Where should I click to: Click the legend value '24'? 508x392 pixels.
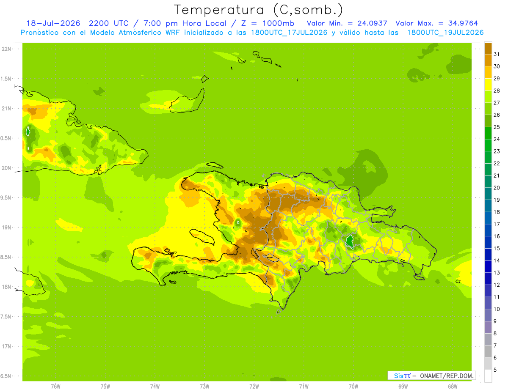(497, 139)
